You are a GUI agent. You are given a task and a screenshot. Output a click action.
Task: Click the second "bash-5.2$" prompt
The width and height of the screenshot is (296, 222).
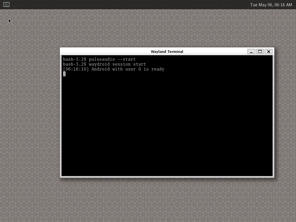(75, 64)
